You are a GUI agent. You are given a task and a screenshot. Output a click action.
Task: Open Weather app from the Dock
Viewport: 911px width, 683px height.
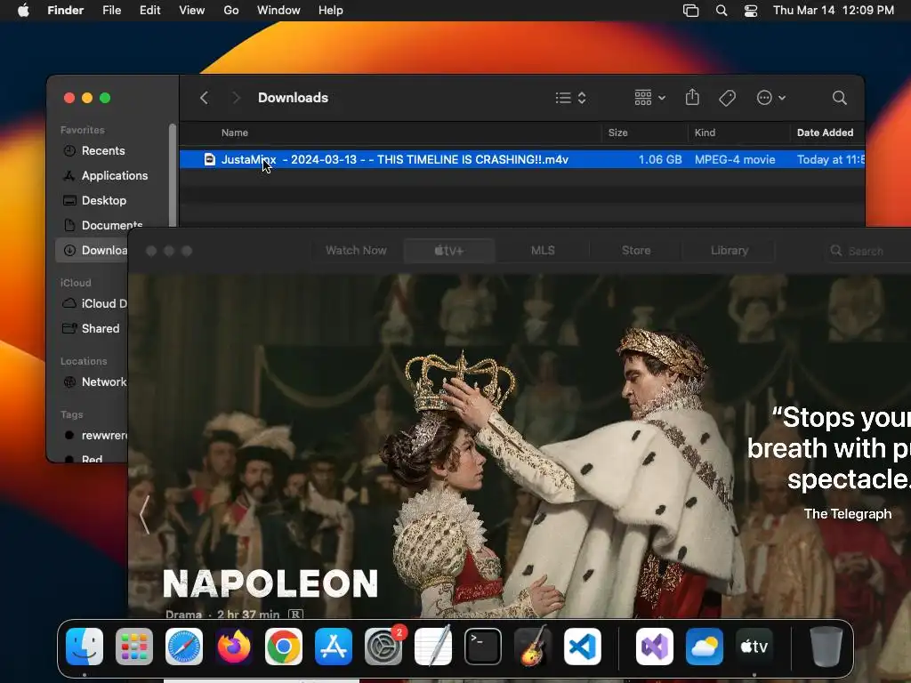(705, 647)
